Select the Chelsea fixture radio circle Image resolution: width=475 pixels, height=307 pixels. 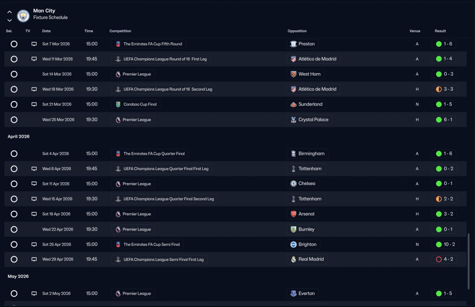tap(14, 184)
